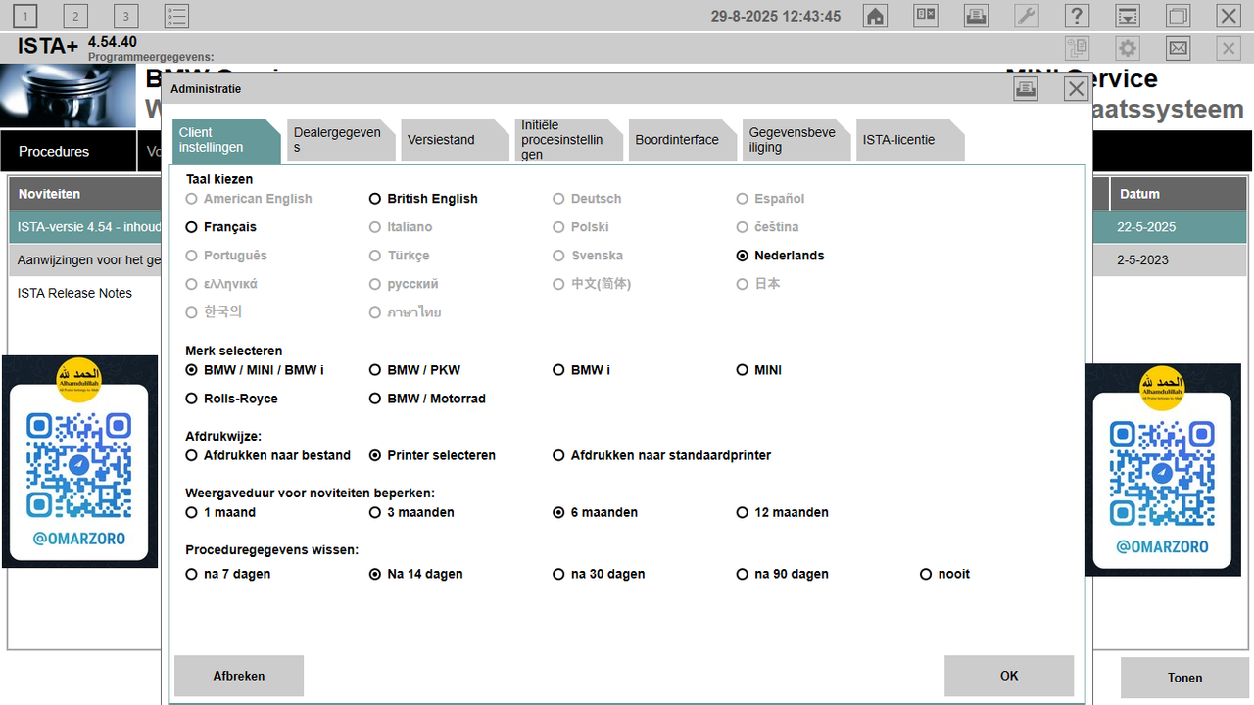Click the gear icon in ISTA+ header

coord(1128,49)
